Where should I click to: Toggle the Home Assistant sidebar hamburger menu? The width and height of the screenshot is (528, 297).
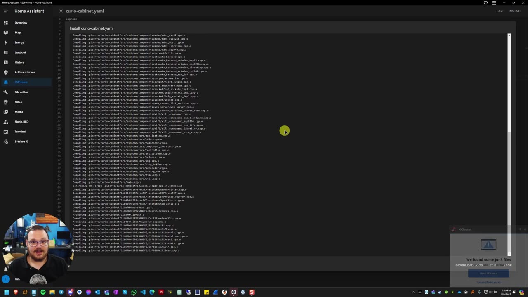6,11
